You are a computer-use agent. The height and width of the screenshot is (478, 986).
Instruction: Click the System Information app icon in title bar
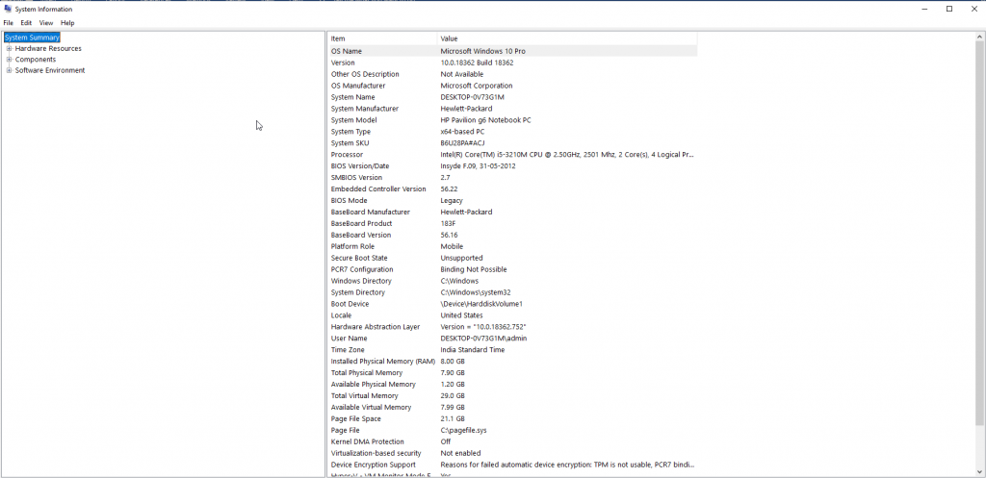pos(8,9)
